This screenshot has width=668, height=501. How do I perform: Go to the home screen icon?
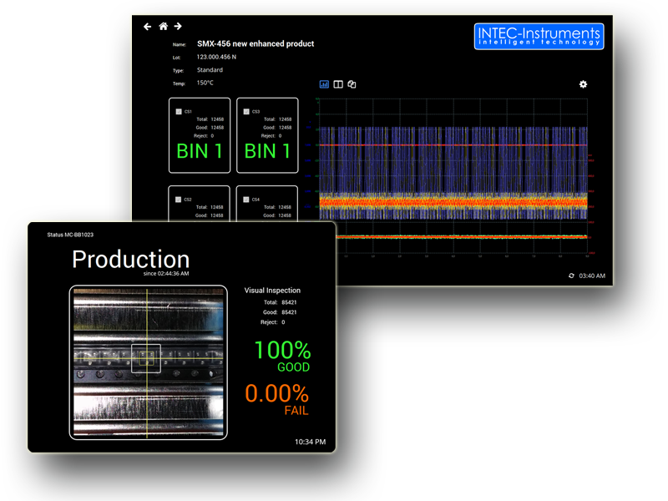[163, 27]
